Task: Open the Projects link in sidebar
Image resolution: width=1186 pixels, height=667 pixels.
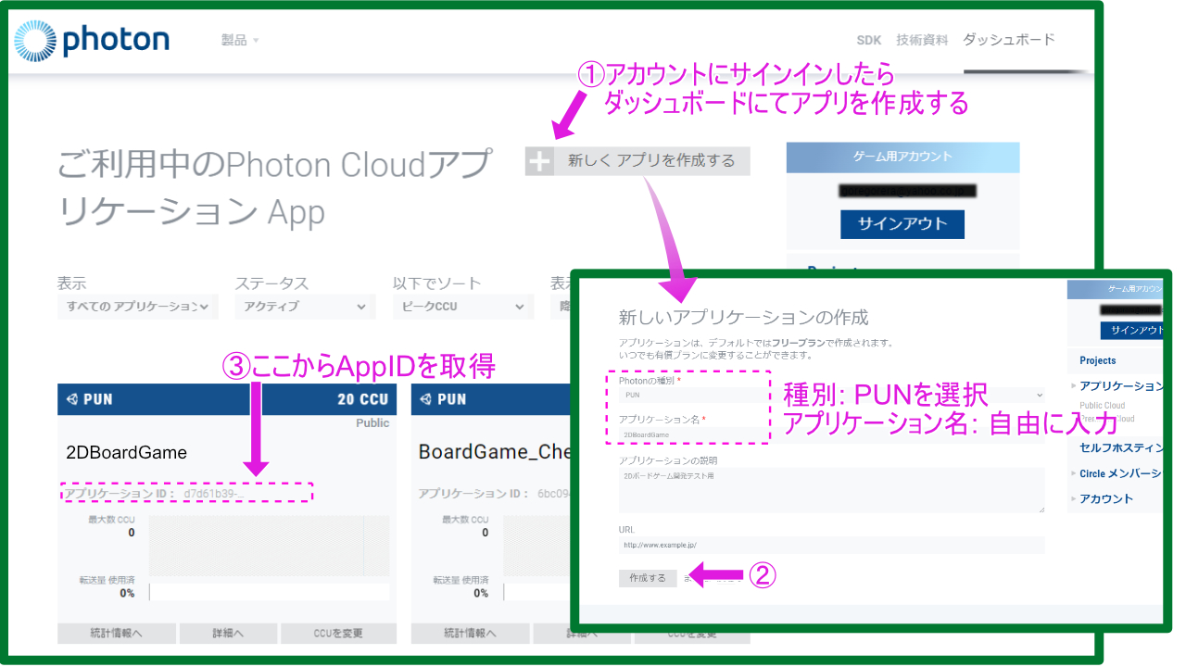Action: (1098, 360)
